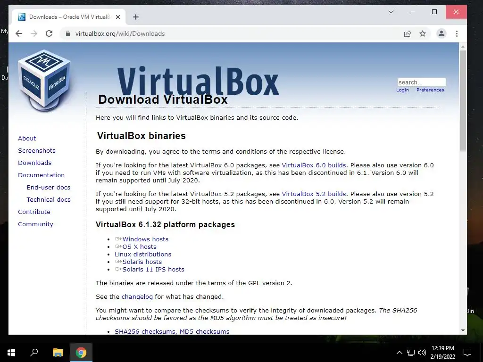This screenshot has width=483, height=362.
Task: Open Documentation in the sidebar
Action: pyautogui.click(x=42, y=175)
